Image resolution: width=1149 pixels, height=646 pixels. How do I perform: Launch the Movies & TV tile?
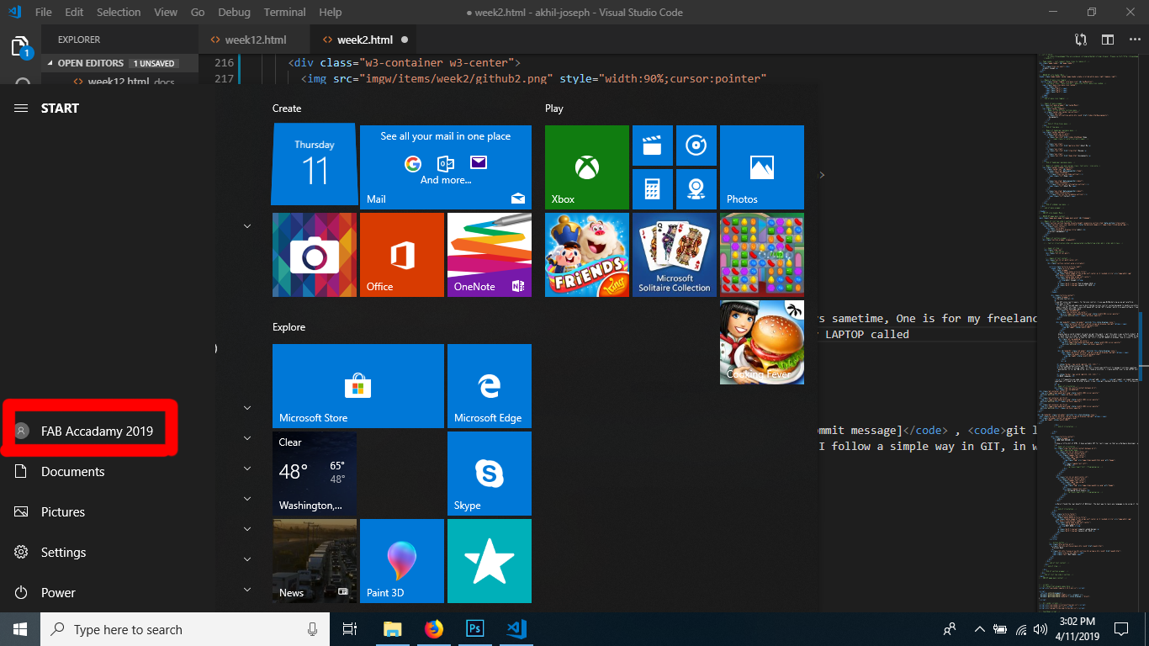pos(652,146)
